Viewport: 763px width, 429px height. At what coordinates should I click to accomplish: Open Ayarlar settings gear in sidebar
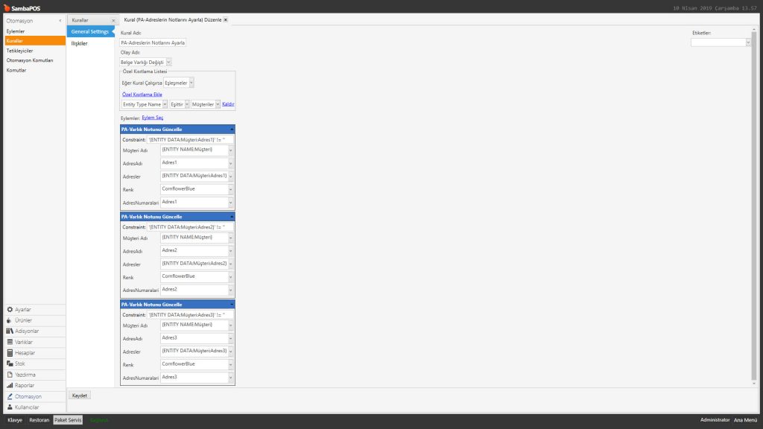pyautogui.click(x=23, y=309)
